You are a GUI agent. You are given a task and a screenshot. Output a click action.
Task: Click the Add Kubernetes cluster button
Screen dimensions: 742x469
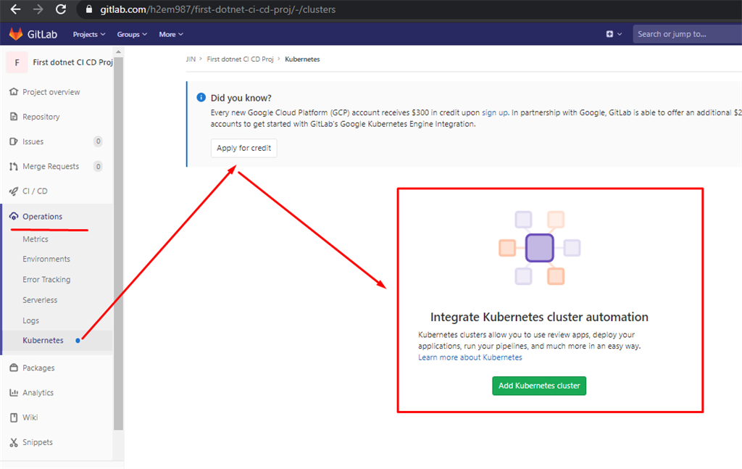pyautogui.click(x=539, y=386)
